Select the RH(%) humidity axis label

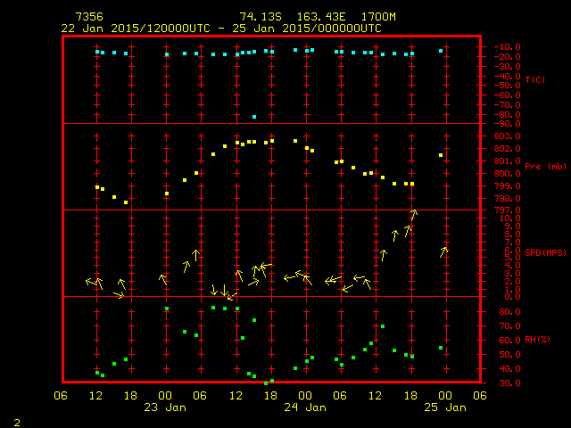[537, 340]
